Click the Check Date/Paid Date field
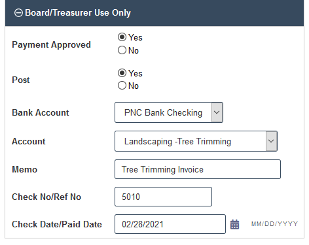Image resolution: width=309 pixels, height=245 pixels. click(x=170, y=224)
